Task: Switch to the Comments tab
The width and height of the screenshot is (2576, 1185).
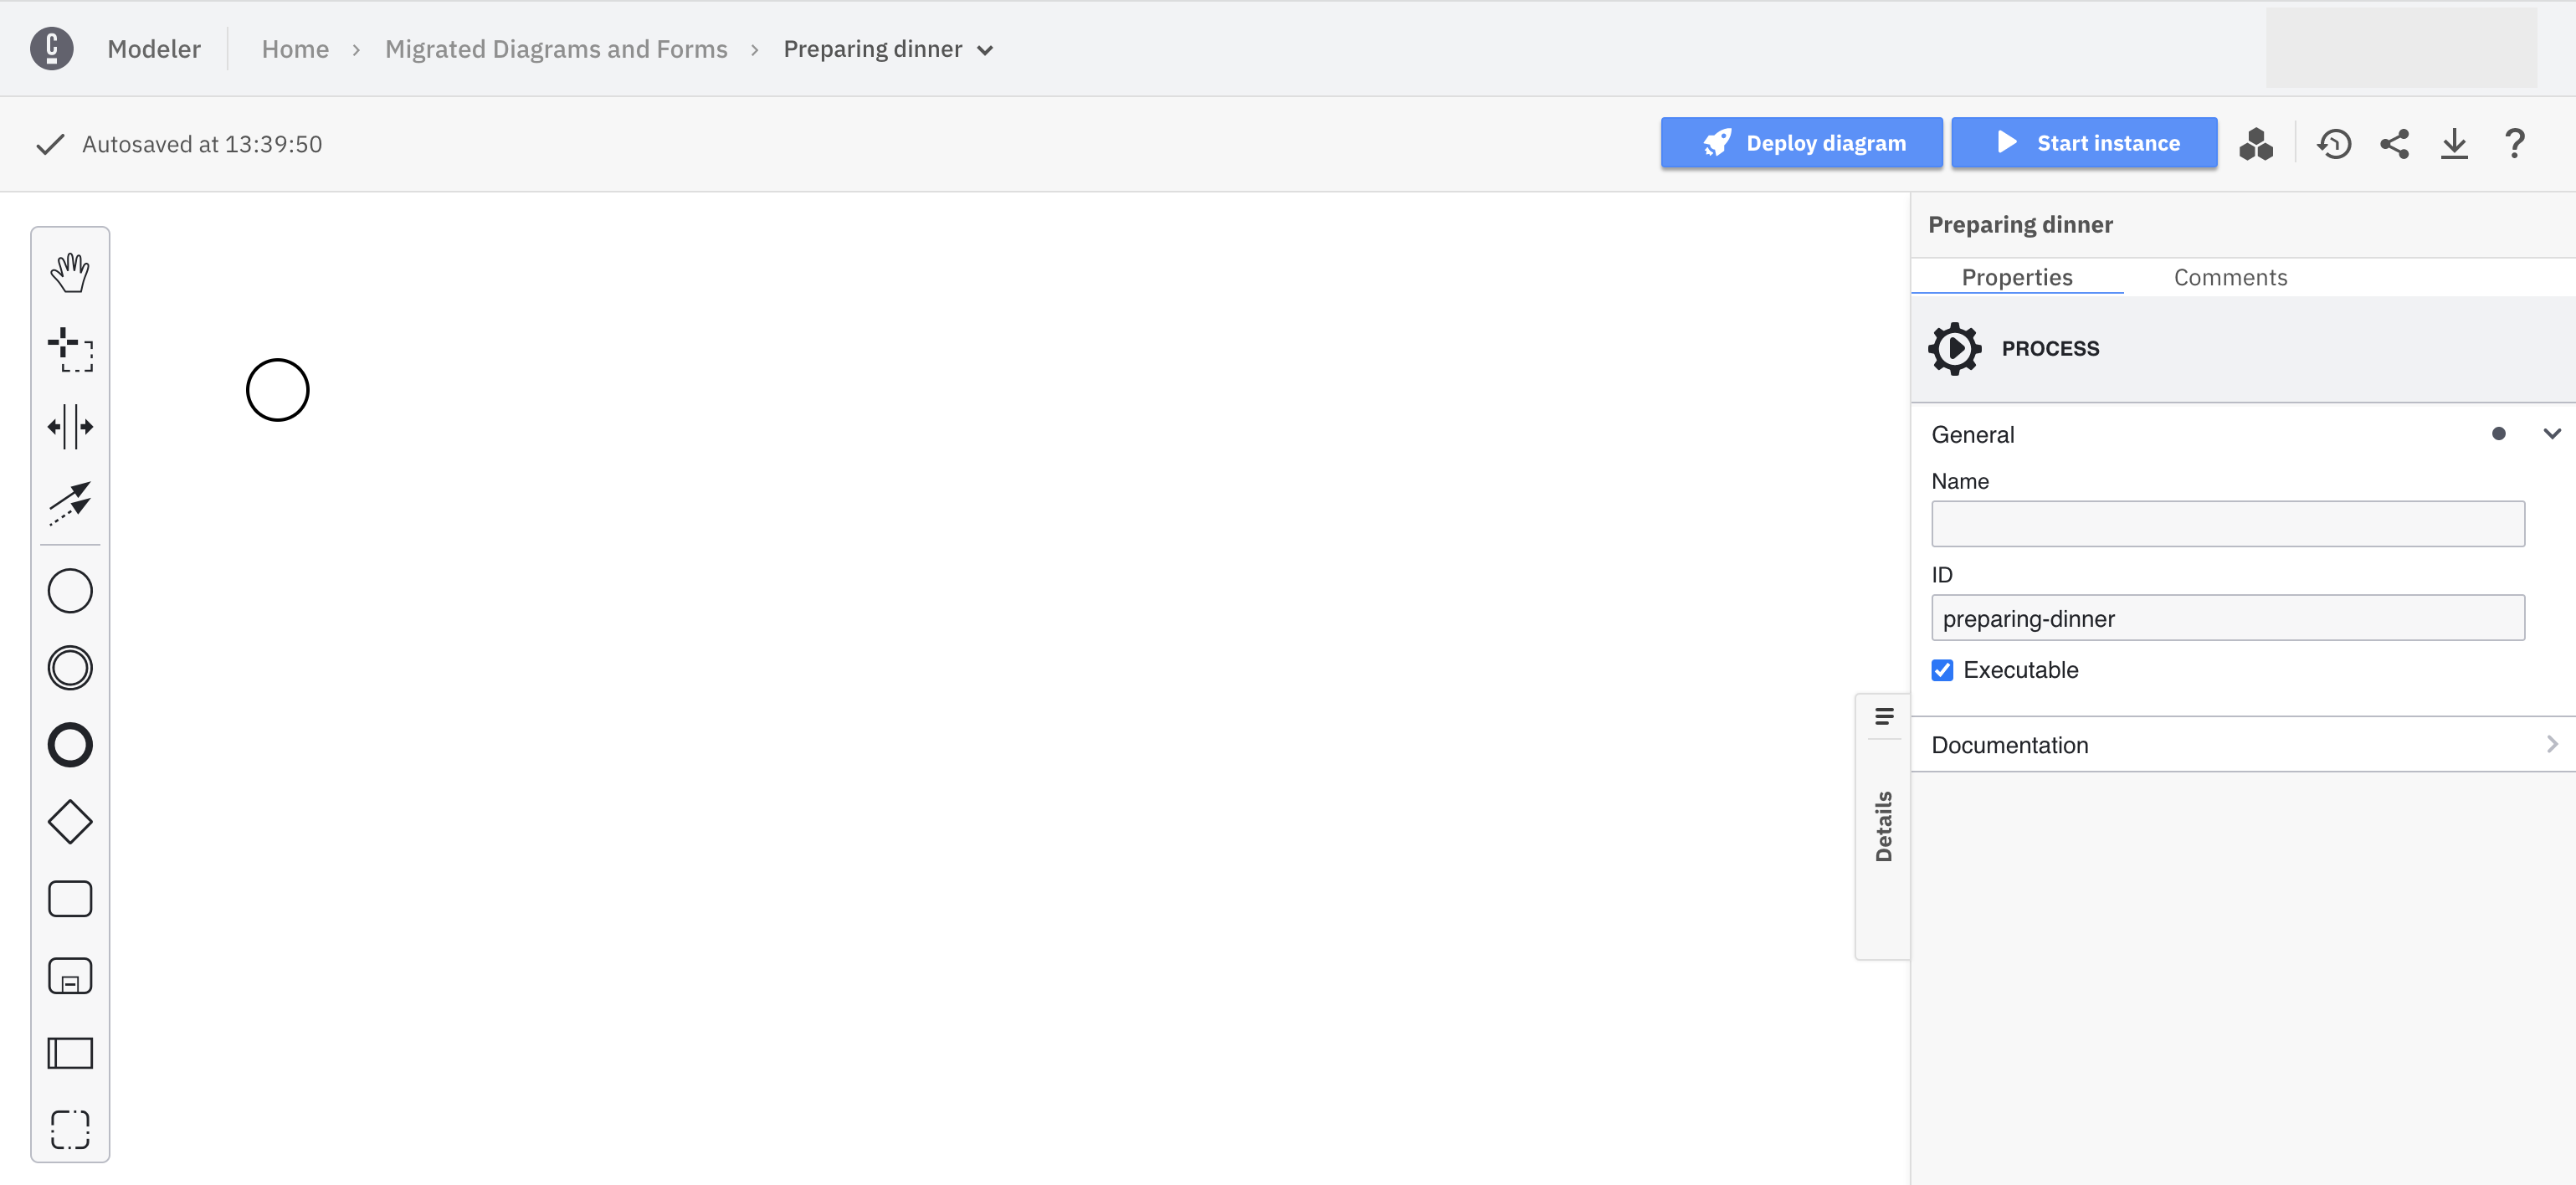Action: (x=2231, y=276)
